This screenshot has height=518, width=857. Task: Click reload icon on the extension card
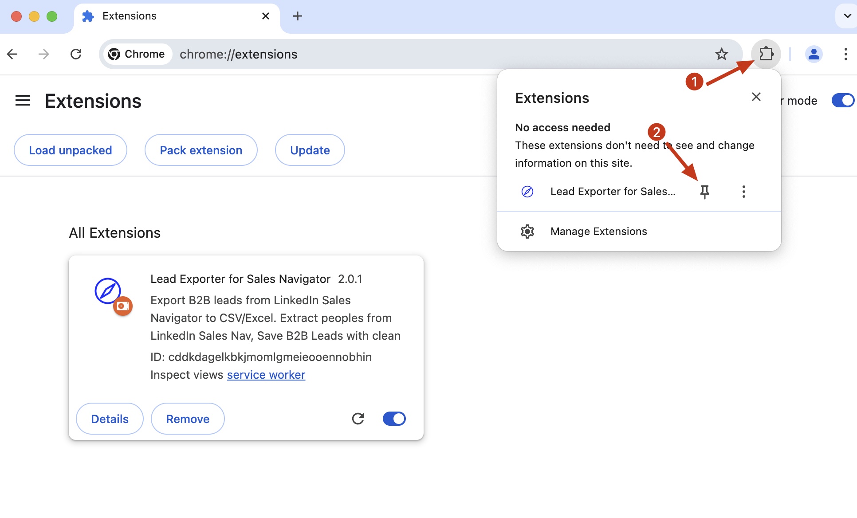tap(358, 418)
